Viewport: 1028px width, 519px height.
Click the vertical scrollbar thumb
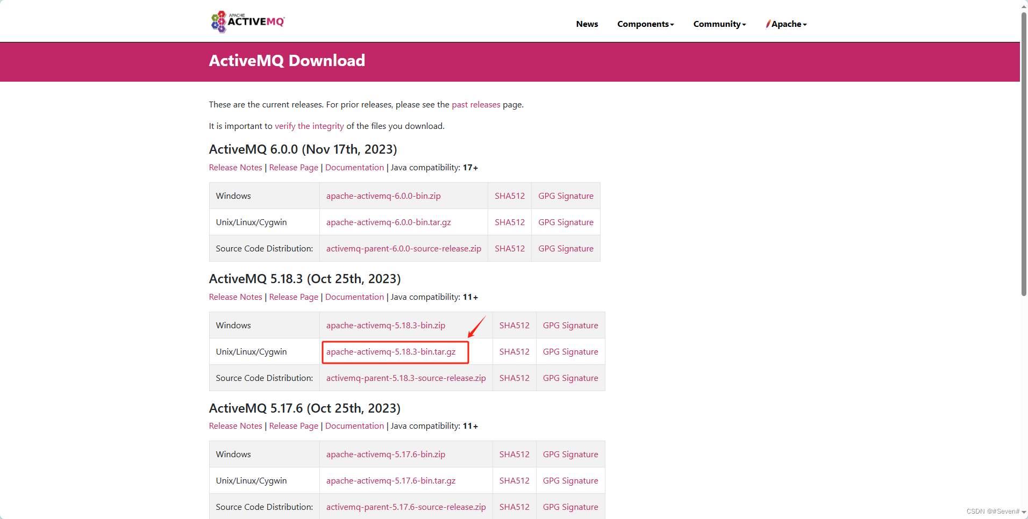pyautogui.click(x=1024, y=153)
